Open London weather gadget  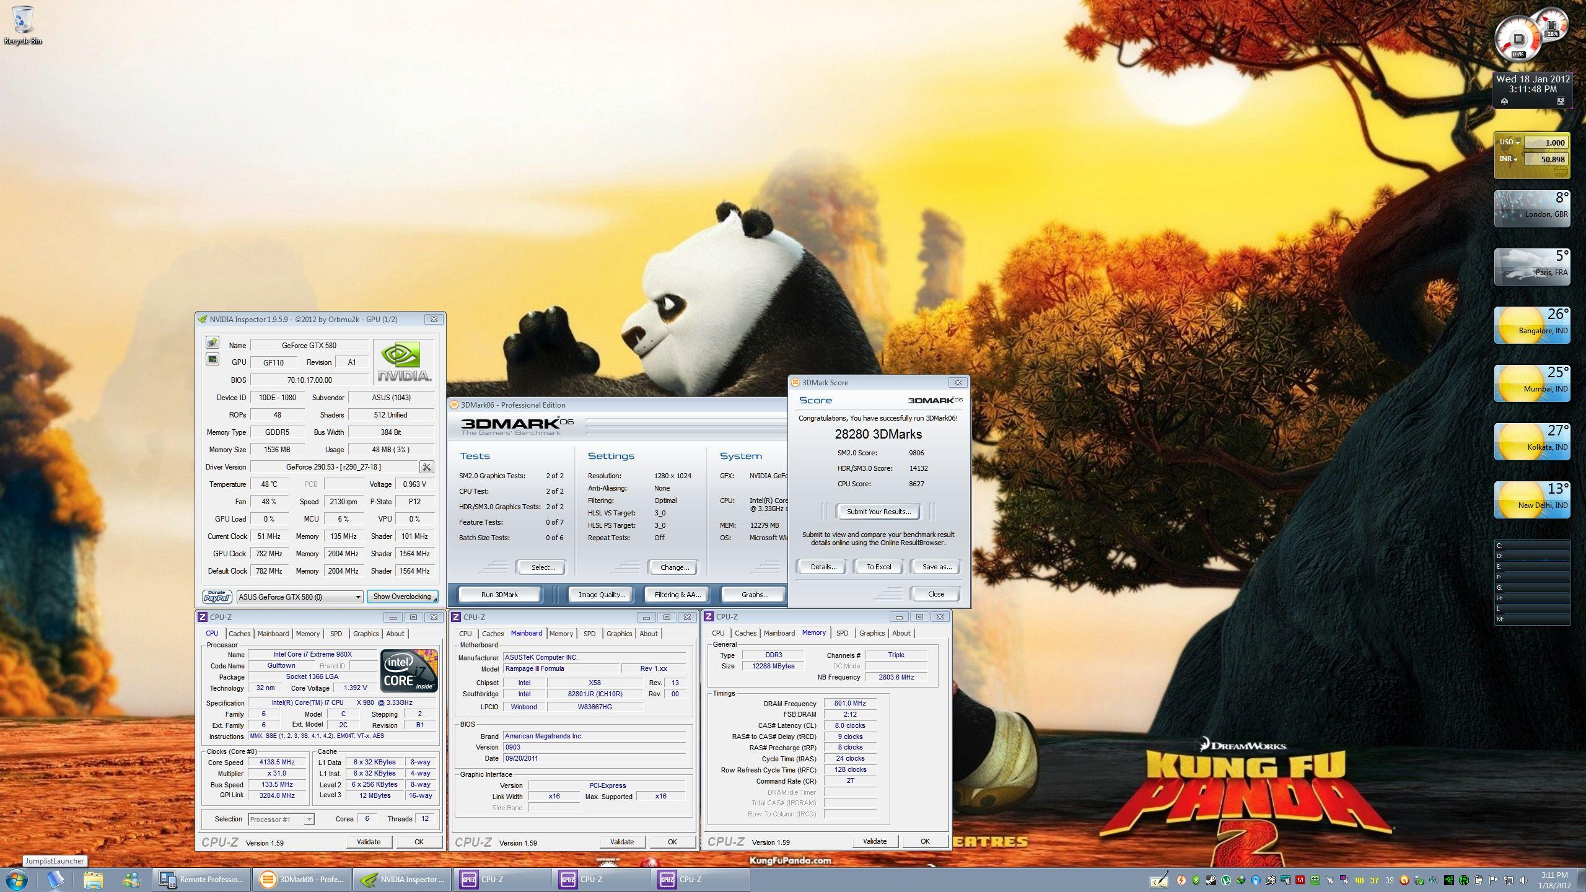click(1532, 209)
